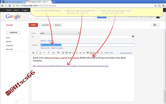
Task: Click the spring.org.uk link in message body
Action: coord(71,66)
